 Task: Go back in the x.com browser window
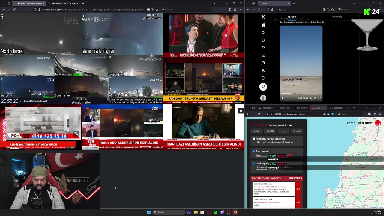pyautogui.click(x=248, y=10)
